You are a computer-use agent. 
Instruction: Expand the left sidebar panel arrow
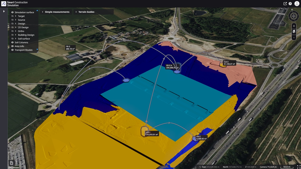pyautogui.click(x=4, y=11)
